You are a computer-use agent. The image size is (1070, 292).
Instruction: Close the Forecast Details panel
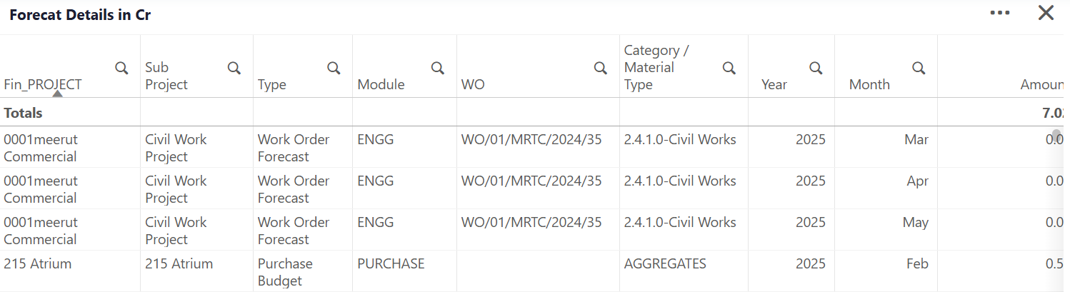tap(1046, 13)
